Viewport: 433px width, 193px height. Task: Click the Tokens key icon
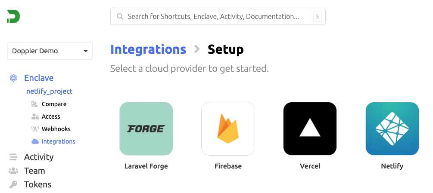[13, 184]
